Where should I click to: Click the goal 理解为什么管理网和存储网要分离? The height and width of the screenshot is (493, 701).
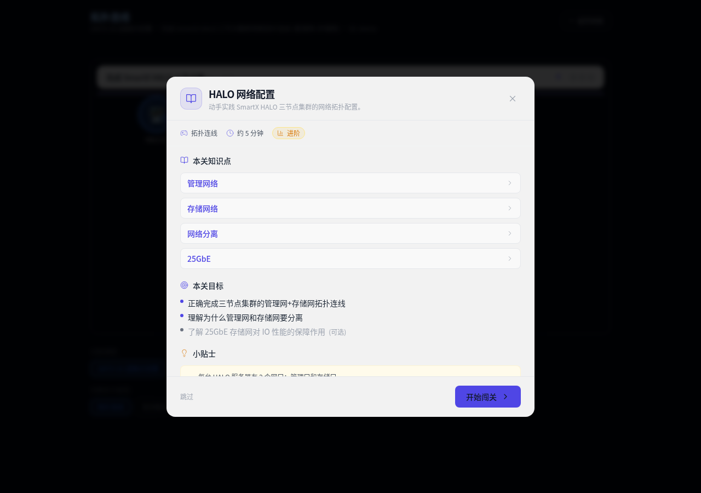pos(245,318)
